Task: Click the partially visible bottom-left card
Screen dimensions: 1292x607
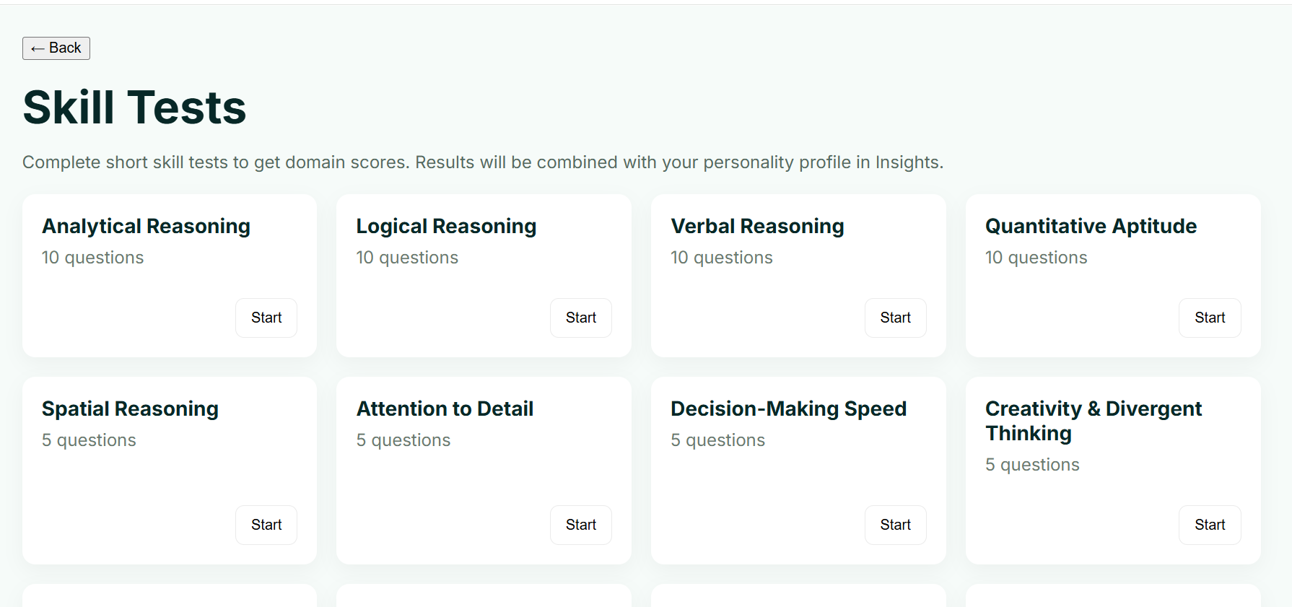Action: click(x=169, y=599)
